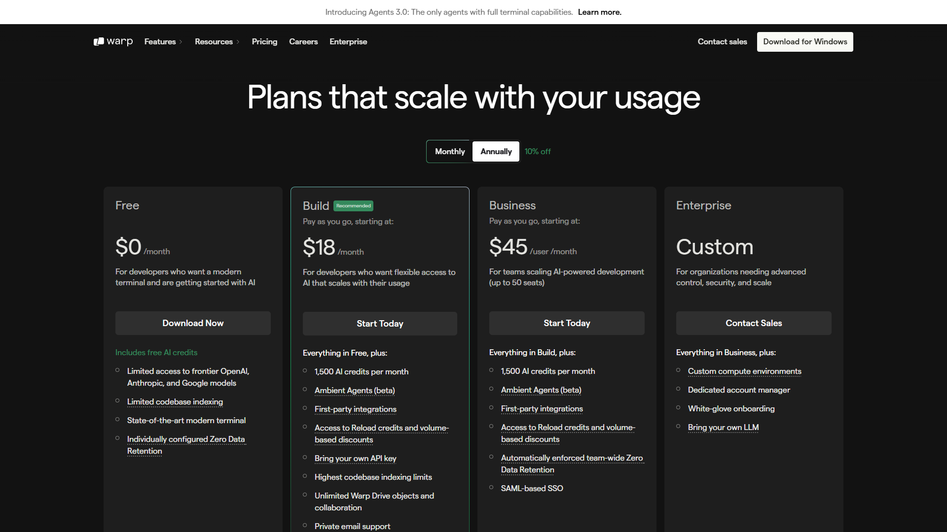The width and height of the screenshot is (947, 532).
Task: Click Learn more about Agents 3.0
Action: click(x=599, y=12)
